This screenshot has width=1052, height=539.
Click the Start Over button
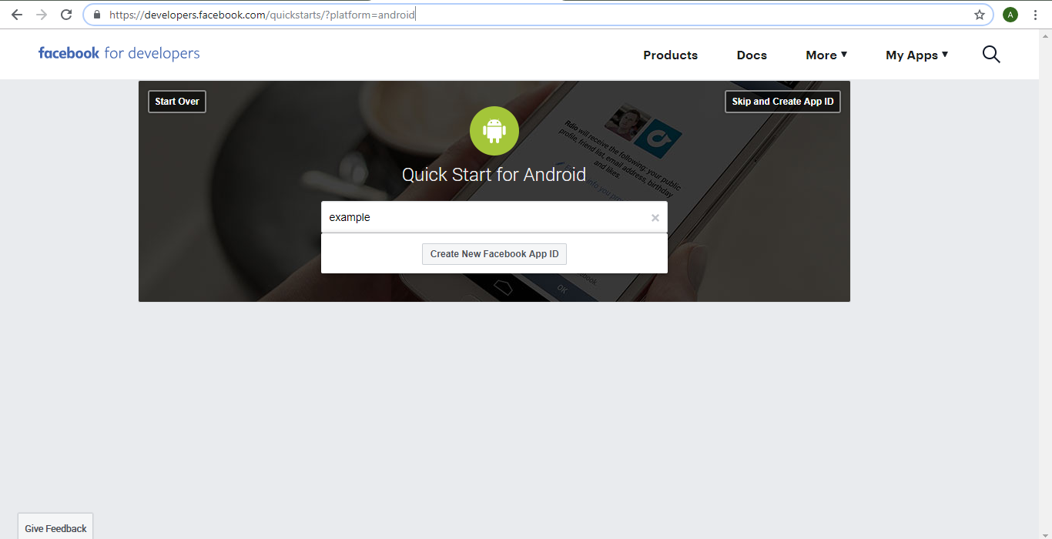tap(177, 102)
